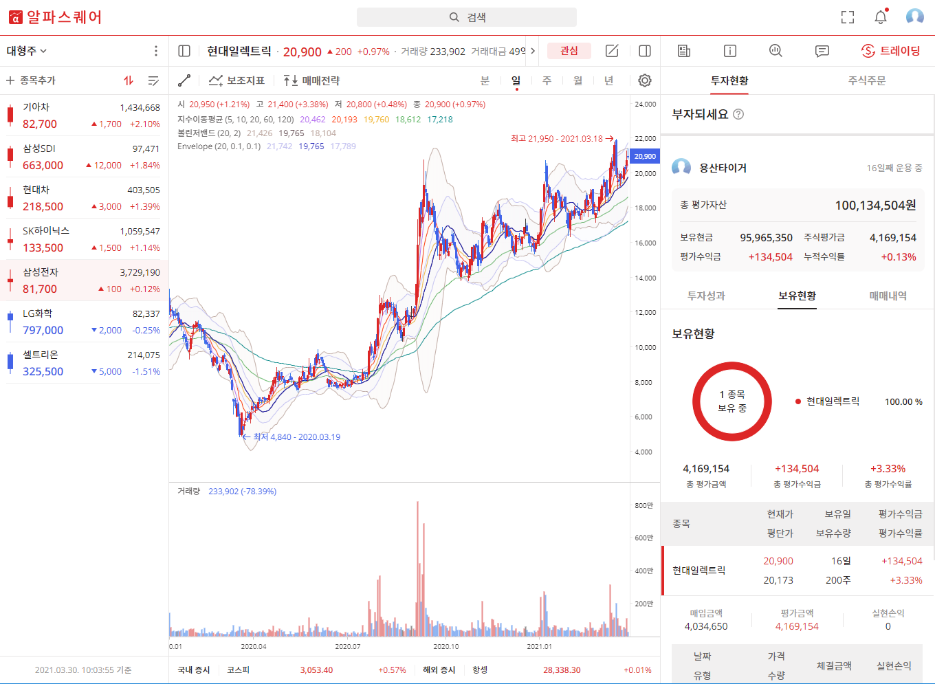Select the drawing line tool
Screen dimensions: 935x684
tap(184, 80)
